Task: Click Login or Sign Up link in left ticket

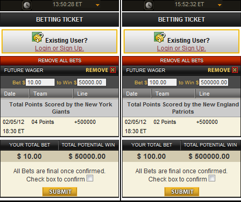Action: pos(59,48)
